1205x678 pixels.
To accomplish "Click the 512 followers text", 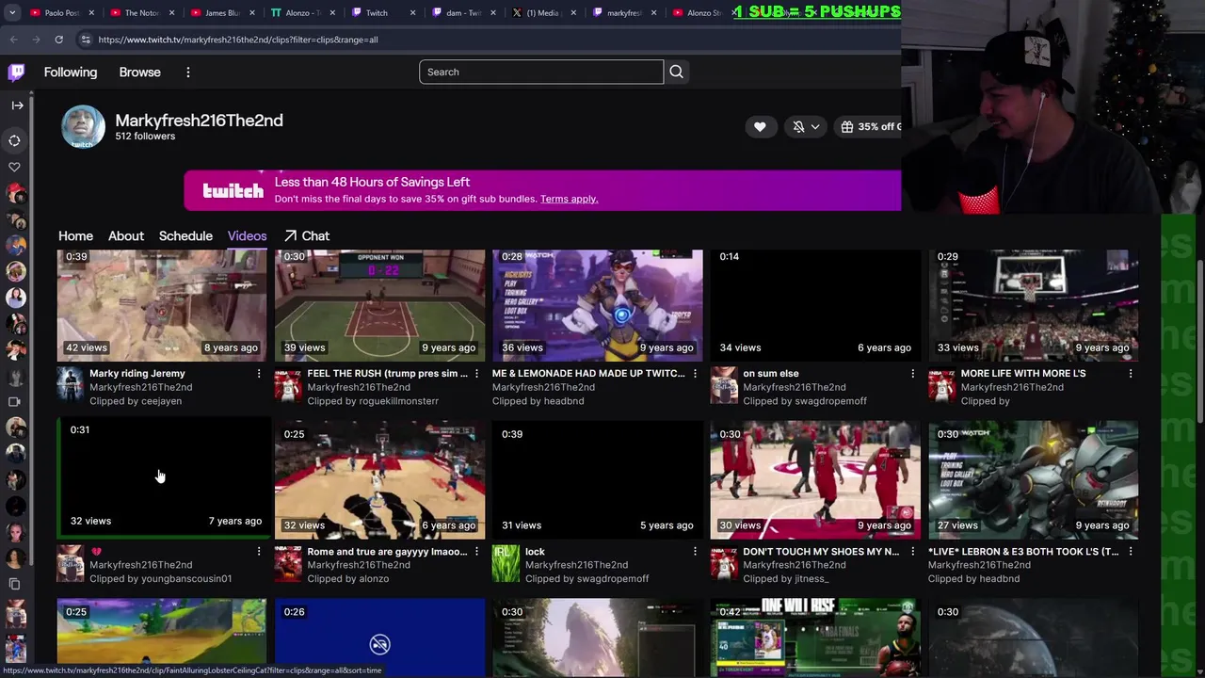I will point(145,137).
